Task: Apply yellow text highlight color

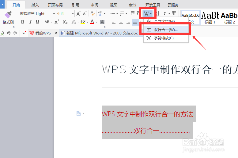Action: tap(83, 22)
